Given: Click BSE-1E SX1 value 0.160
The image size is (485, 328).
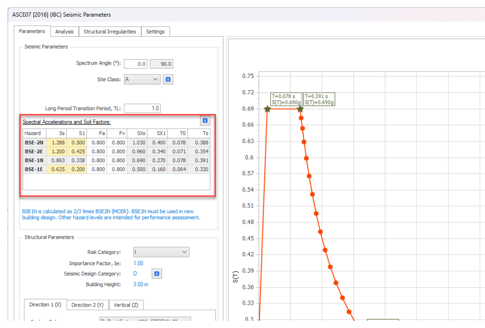Looking at the screenshot, I should [157, 170].
